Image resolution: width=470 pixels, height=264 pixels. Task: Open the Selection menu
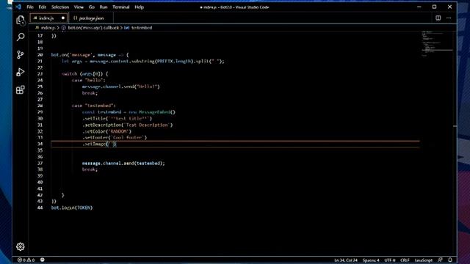tap(60, 7)
